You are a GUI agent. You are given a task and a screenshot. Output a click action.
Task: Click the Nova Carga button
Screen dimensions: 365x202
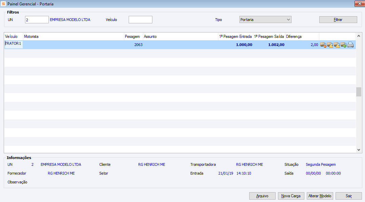(x=291, y=196)
